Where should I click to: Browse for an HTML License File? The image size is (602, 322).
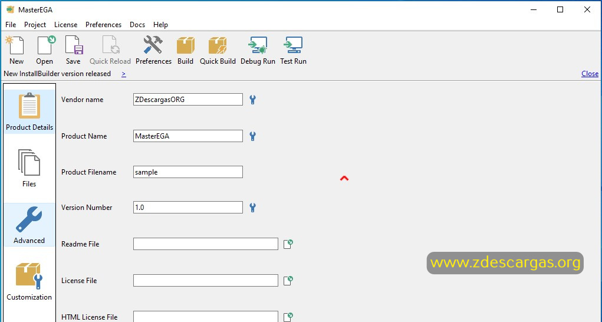coord(288,317)
